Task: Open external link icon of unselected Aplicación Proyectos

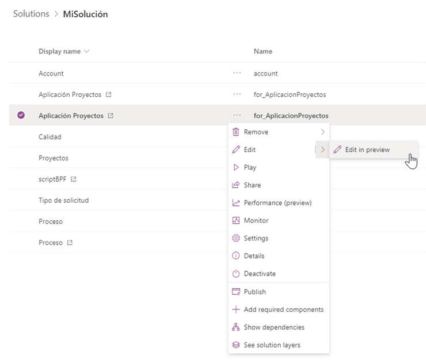Action: (x=108, y=95)
